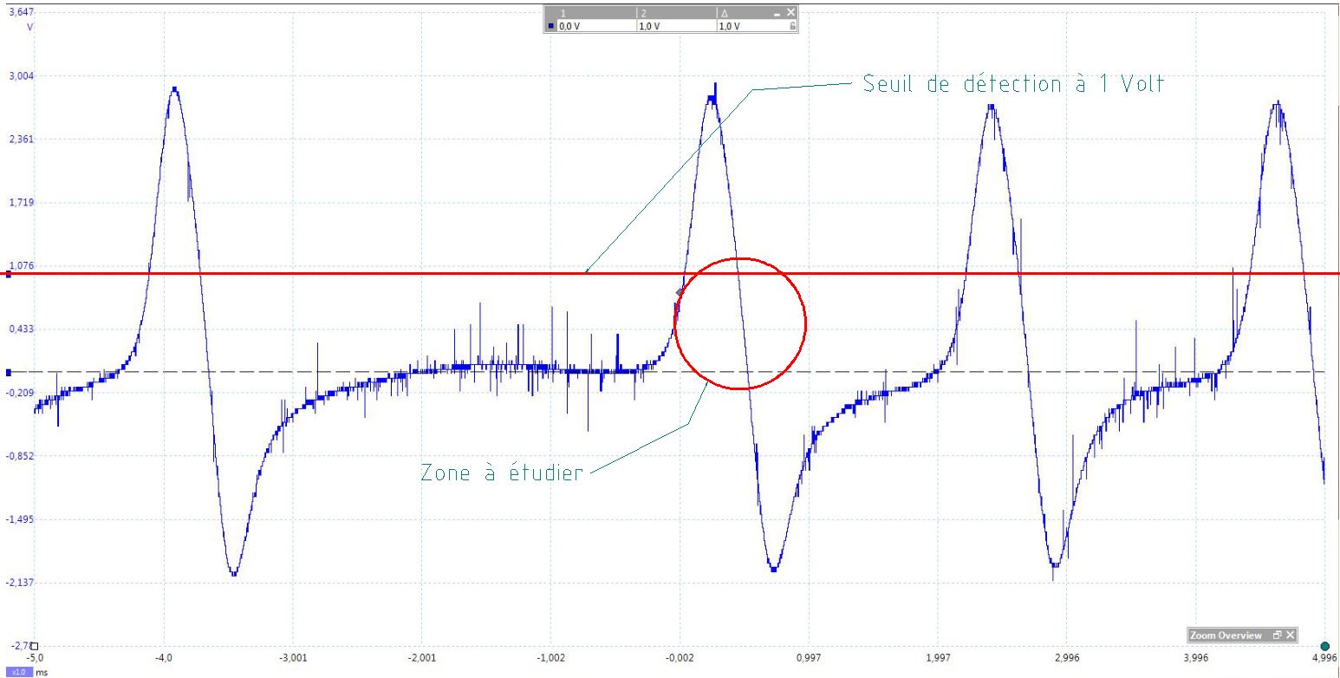Image resolution: width=1340 pixels, height=678 pixels.
Task: Click the blue ruler handle on the zero-volt line
Action: point(8,372)
